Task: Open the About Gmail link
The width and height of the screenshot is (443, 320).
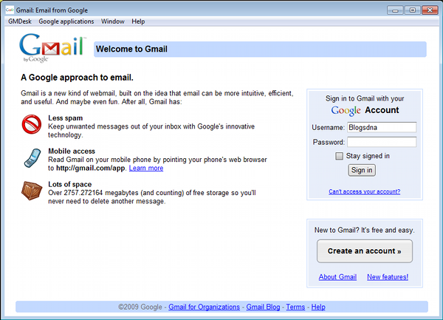Action: tap(337, 276)
